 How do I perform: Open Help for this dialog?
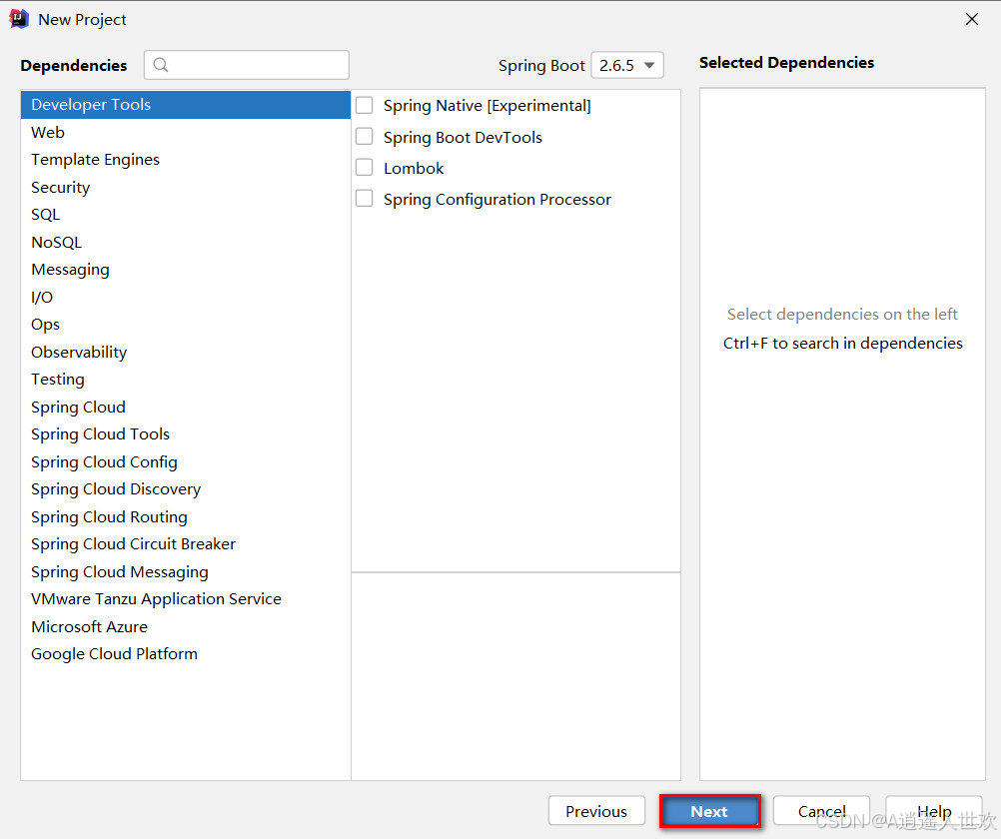click(934, 811)
